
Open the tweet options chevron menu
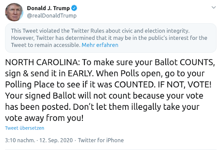pos(212,8)
